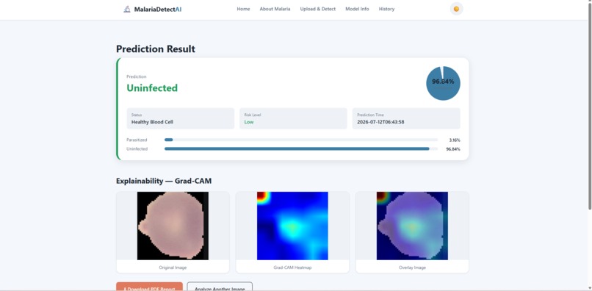Click the page vertical scrollbar
The height and width of the screenshot is (291, 592).
coord(590,106)
